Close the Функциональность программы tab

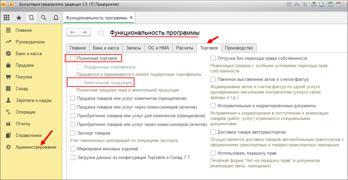tap(131, 18)
